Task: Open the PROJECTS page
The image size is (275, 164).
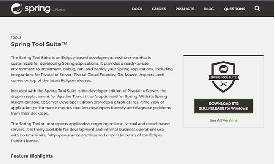Action: (x=185, y=9)
